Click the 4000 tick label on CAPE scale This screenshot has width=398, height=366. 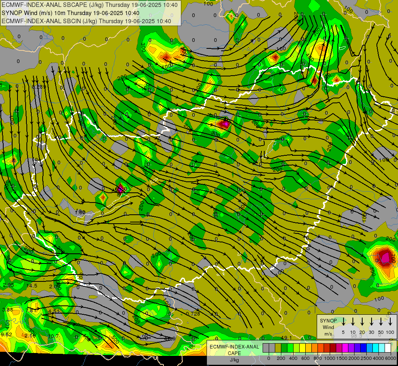[x=378, y=358]
